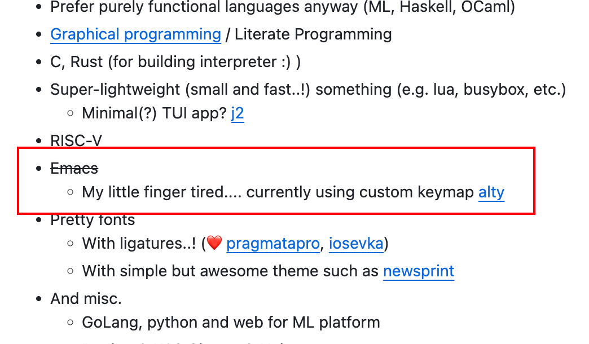Click the And misc. list item
This screenshot has height=344, width=589.
[86, 298]
